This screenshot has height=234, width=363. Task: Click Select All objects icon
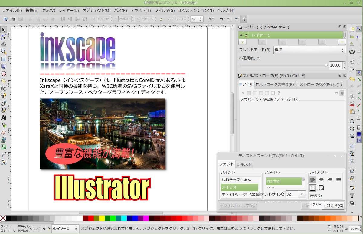coord(6,19)
